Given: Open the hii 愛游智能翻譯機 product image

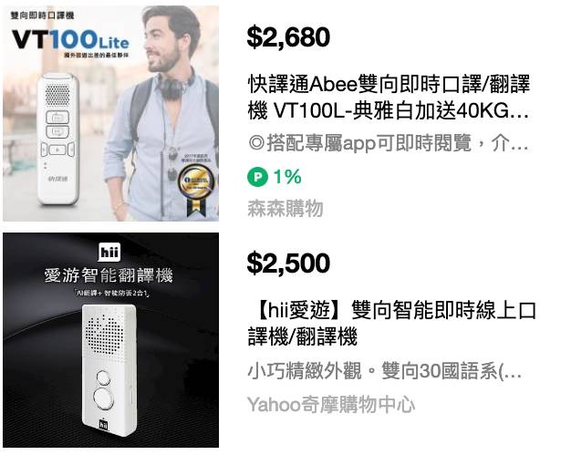Looking at the screenshot, I should click(111, 340).
